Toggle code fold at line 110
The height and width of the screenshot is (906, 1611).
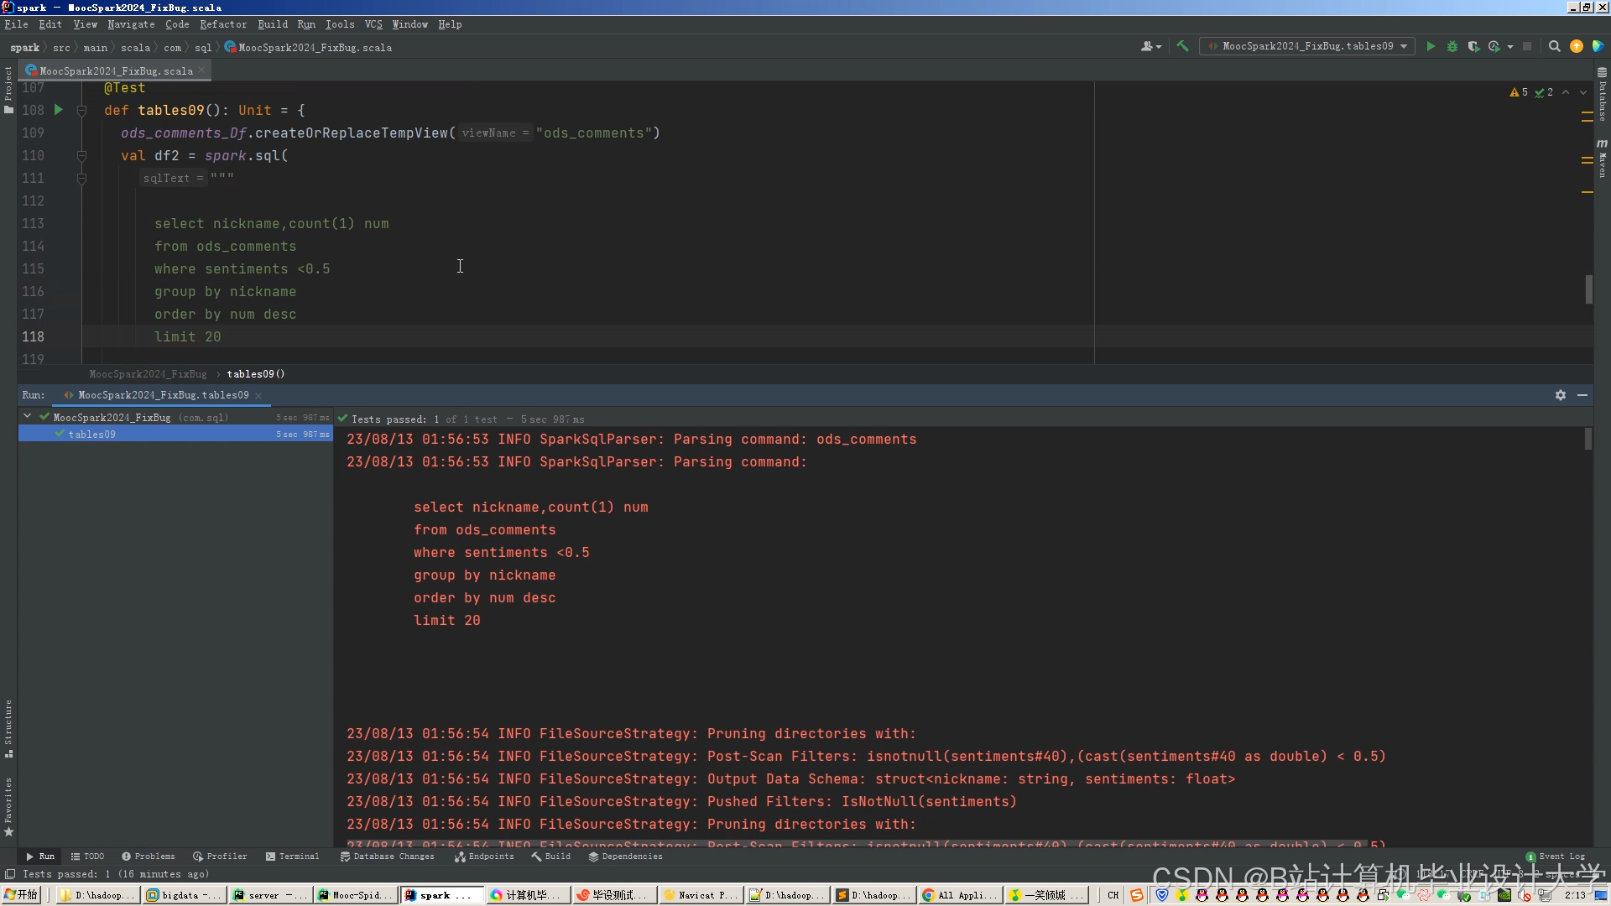[81, 155]
